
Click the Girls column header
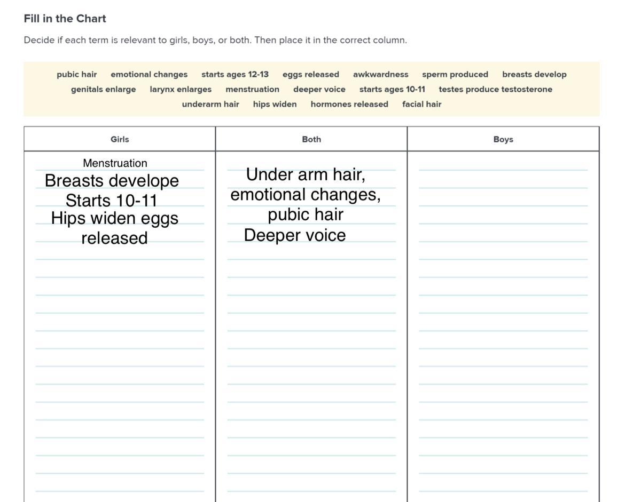120,139
